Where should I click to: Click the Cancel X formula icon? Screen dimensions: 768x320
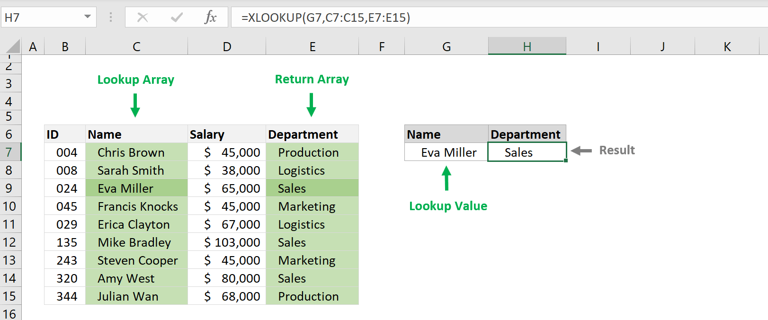pyautogui.click(x=143, y=18)
